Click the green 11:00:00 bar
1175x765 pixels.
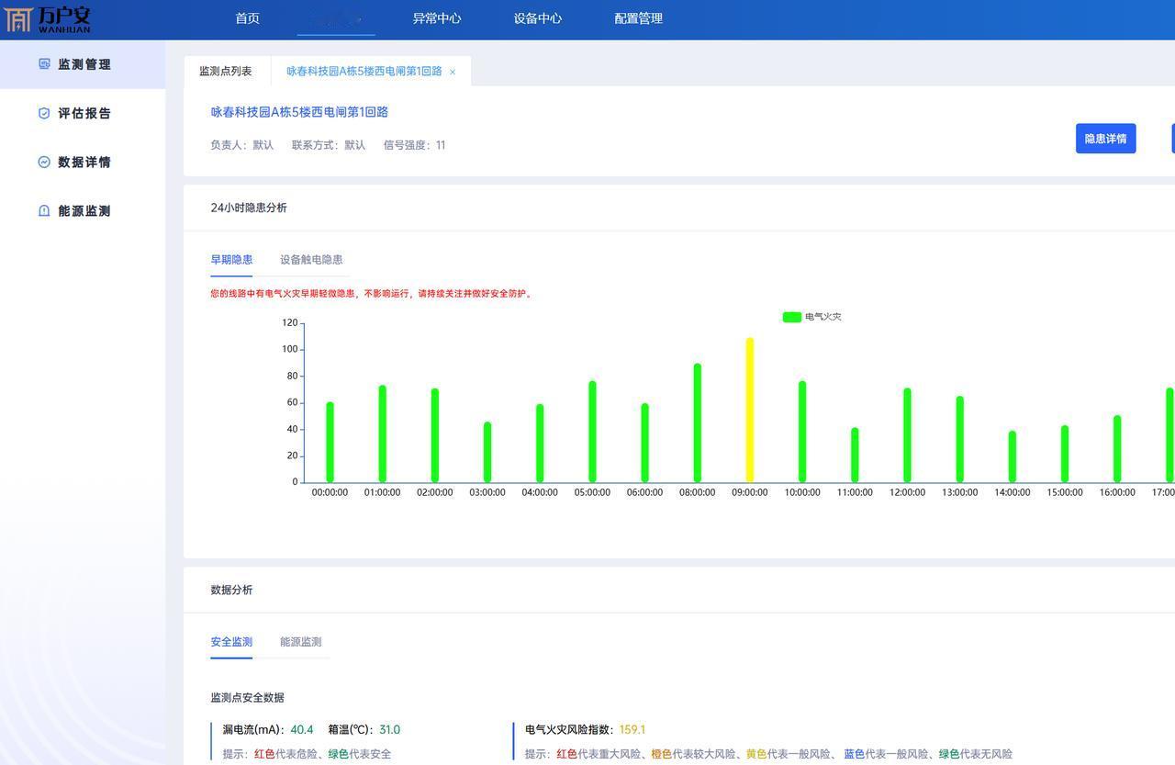855,456
